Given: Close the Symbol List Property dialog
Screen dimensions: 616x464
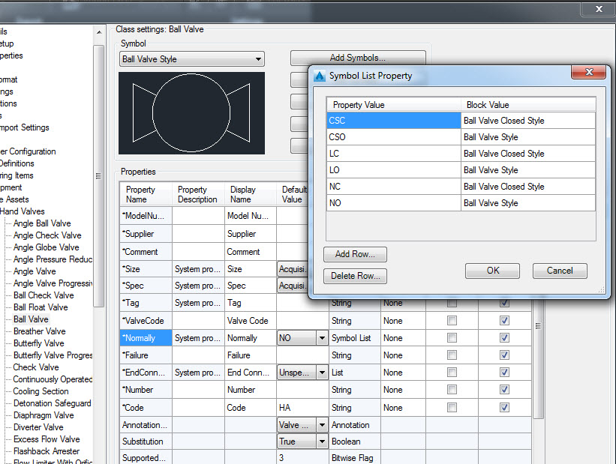Looking at the screenshot, I should [x=588, y=73].
